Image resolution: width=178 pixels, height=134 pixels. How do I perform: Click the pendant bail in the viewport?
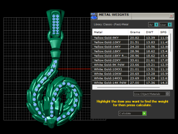56,23
